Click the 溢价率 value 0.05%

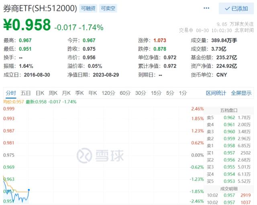pos(95,66)
